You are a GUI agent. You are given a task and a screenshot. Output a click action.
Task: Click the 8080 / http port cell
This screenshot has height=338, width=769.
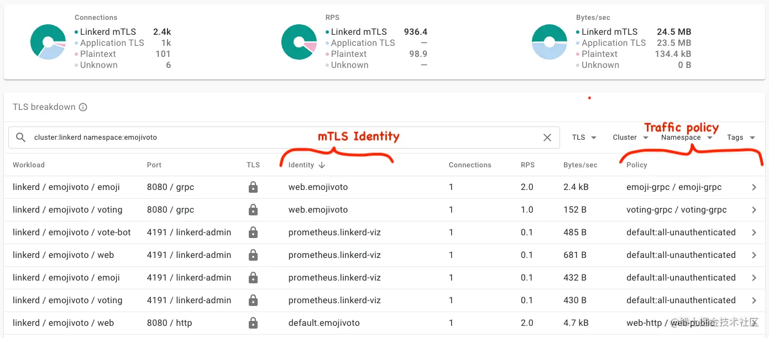click(x=170, y=323)
